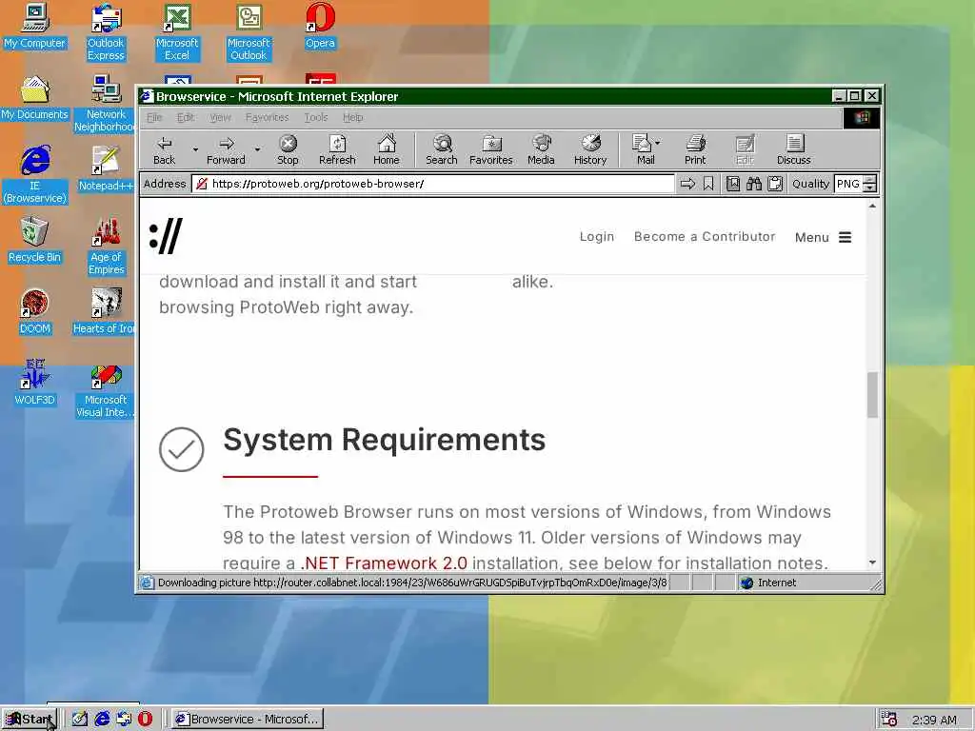Click the Show Desktop quick launch icon
Screen dimensions: 975x731
click(x=80, y=720)
